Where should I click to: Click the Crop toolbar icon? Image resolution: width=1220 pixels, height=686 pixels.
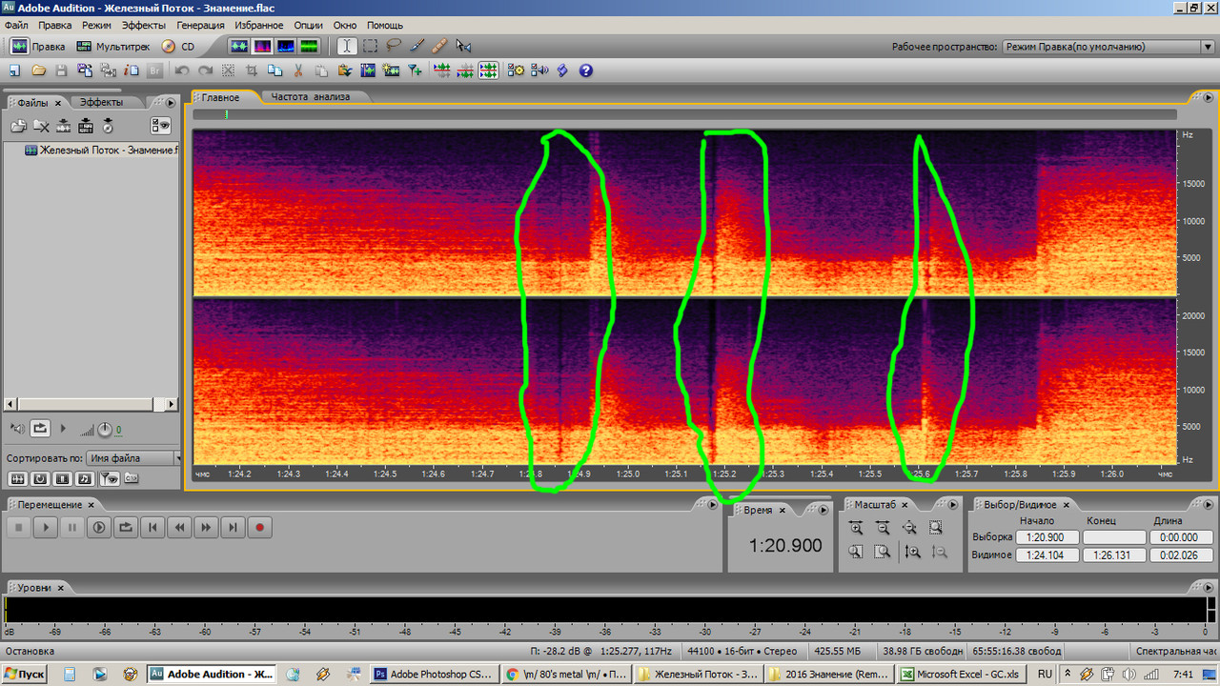252,71
